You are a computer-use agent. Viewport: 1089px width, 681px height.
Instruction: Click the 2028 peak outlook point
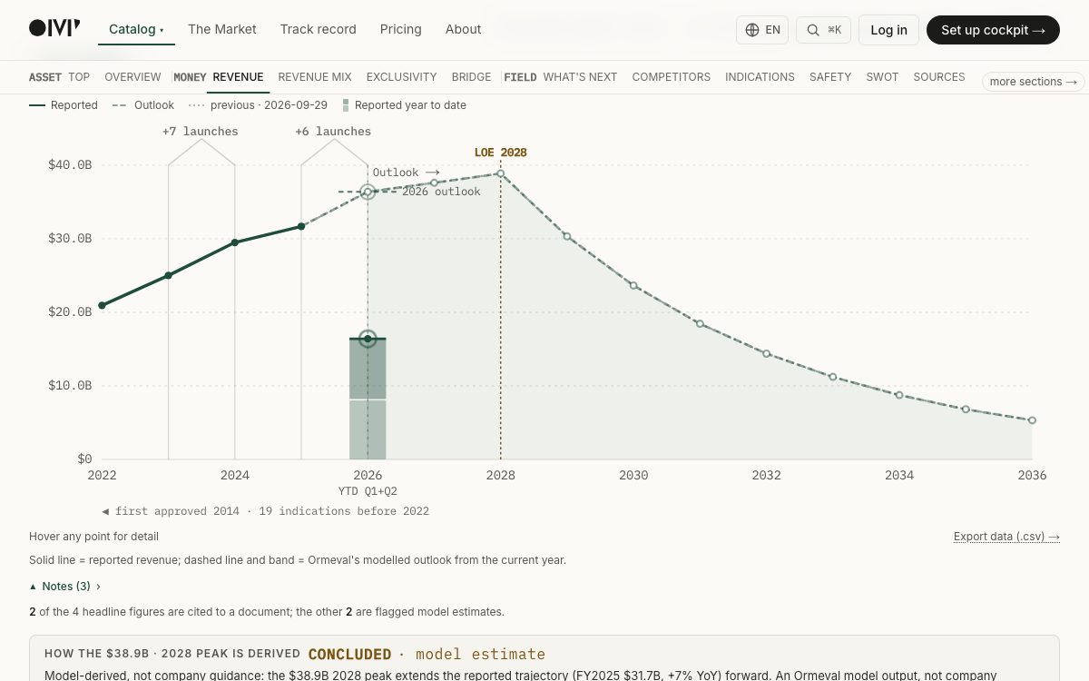(500, 173)
